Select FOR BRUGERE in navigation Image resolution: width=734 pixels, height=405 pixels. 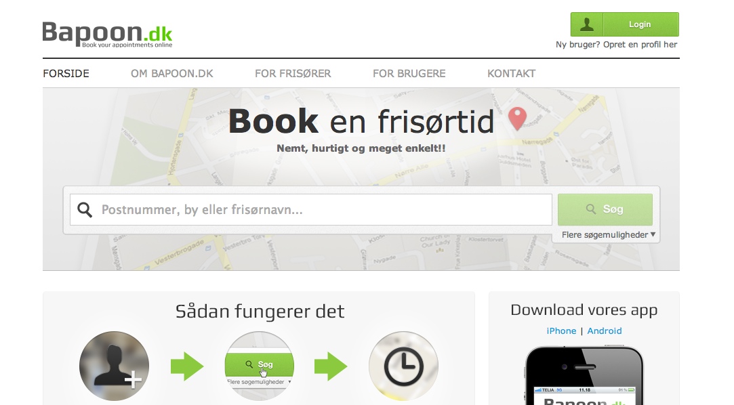tap(409, 73)
